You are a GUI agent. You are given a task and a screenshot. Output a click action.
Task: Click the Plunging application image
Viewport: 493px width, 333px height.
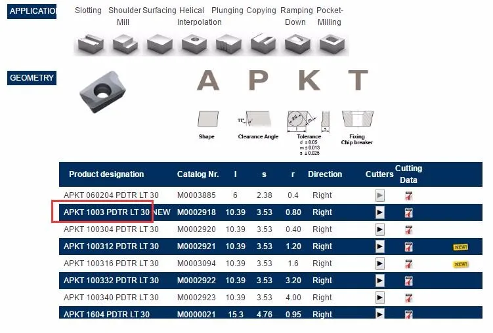(x=228, y=44)
